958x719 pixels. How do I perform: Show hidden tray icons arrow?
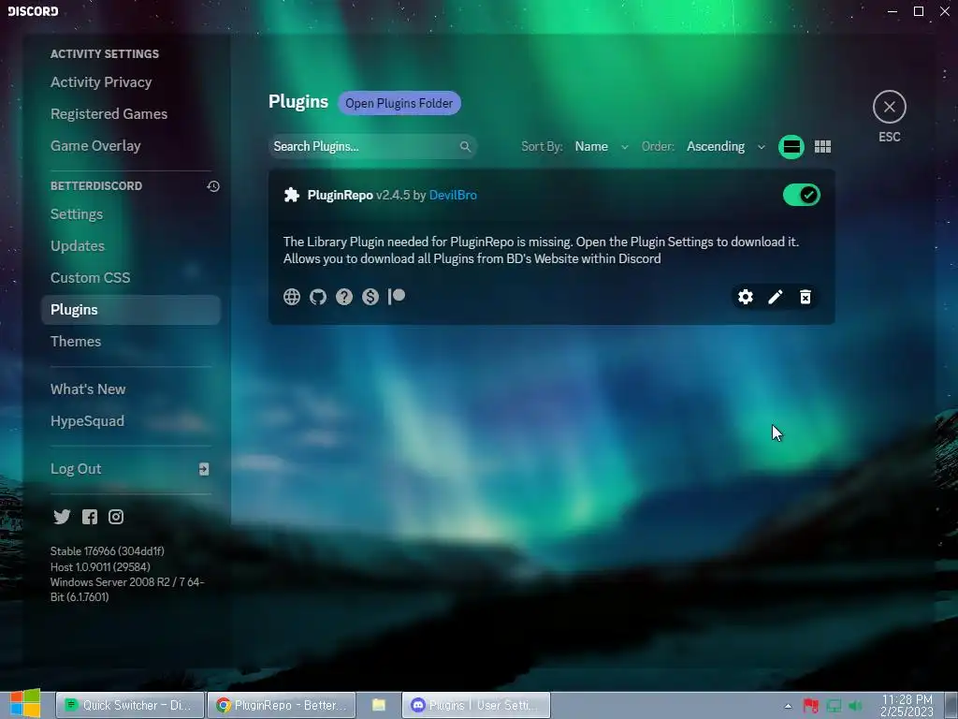coord(788,706)
